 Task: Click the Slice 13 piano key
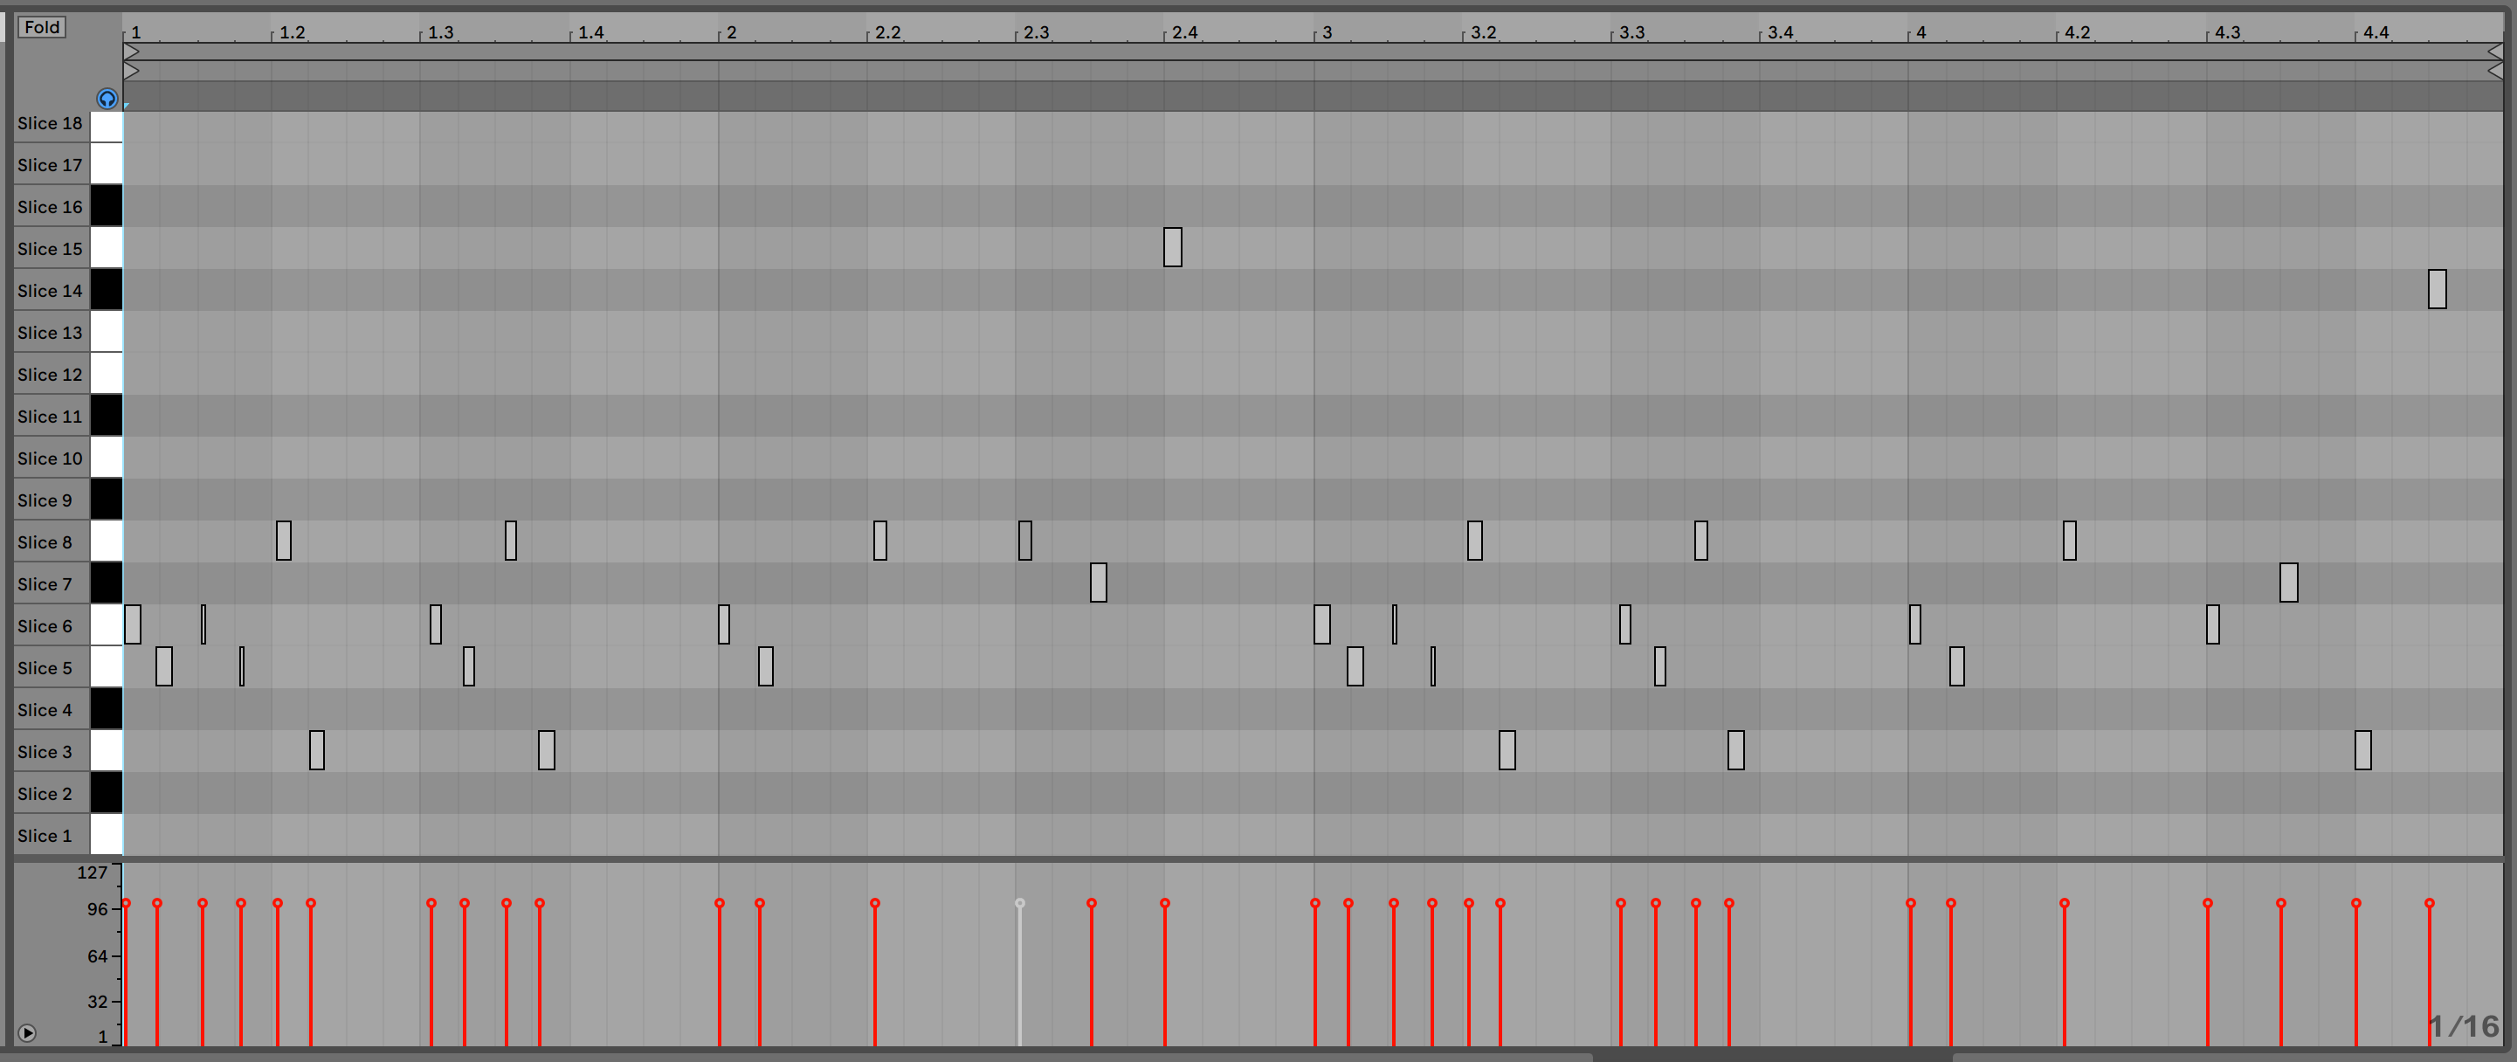point(107,332)
